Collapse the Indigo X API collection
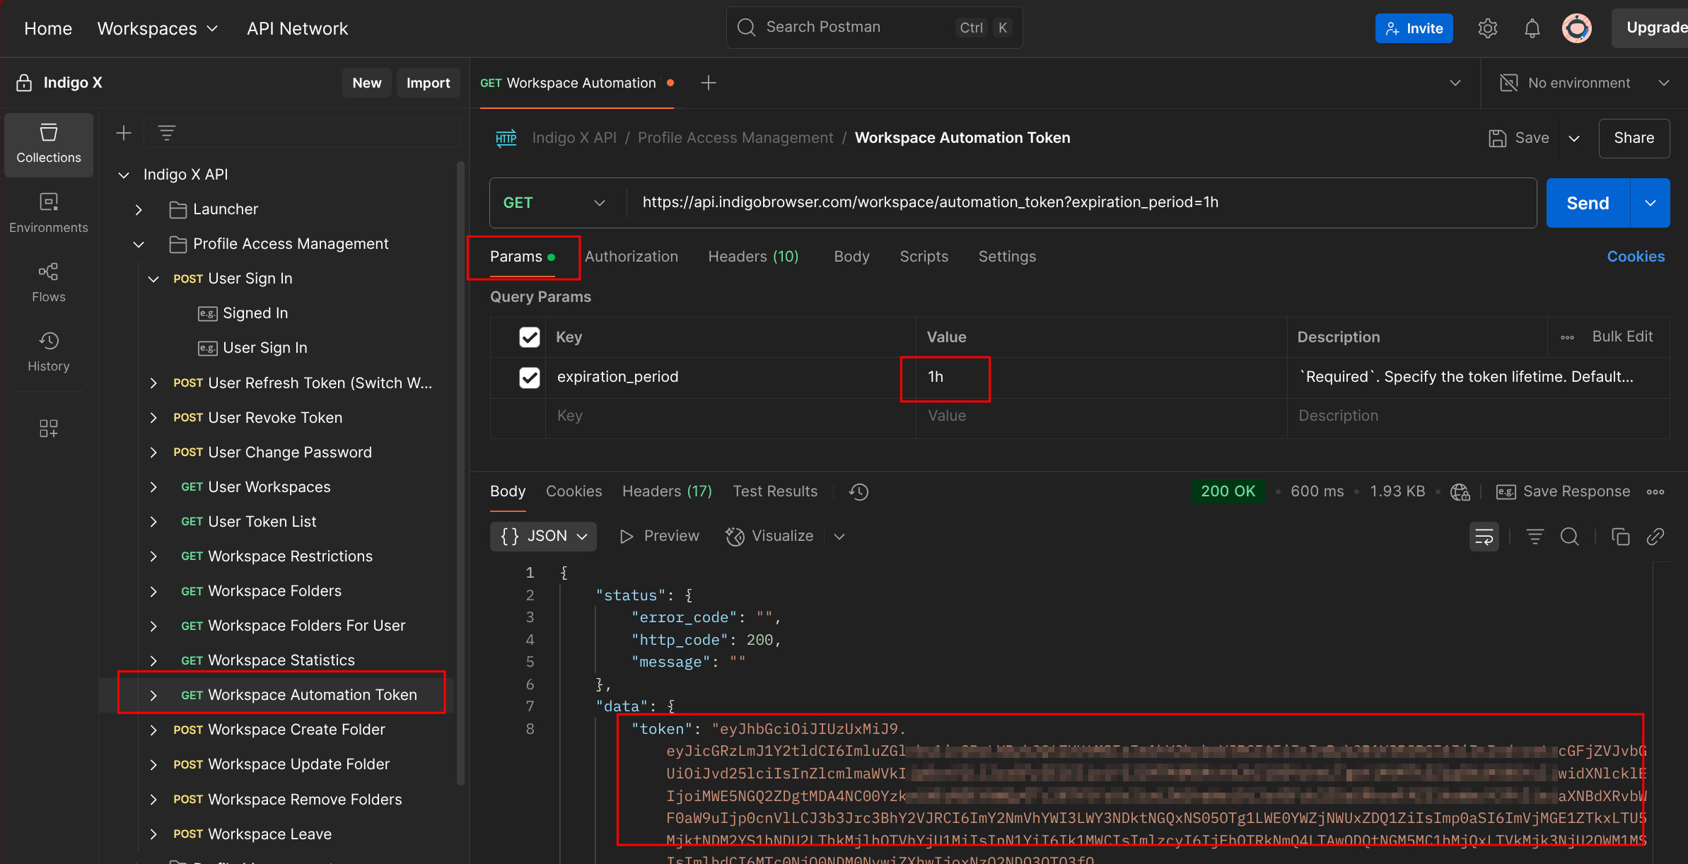The width and height of the screenshot is (1688, 864). pos(124,175)
